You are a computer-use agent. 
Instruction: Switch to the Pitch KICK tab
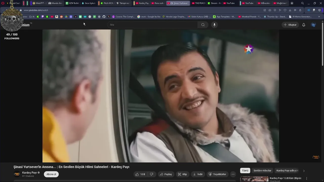107,3
